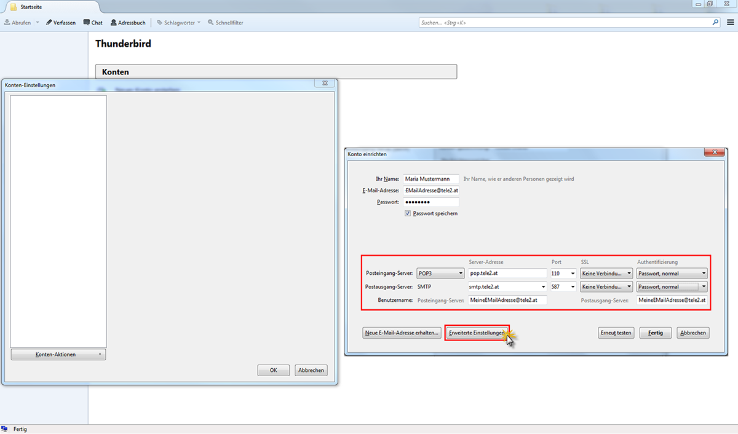Viewport: 738px width, 434px height.
Task: Open the Adressbuch address book
Action: coord(128,23)
